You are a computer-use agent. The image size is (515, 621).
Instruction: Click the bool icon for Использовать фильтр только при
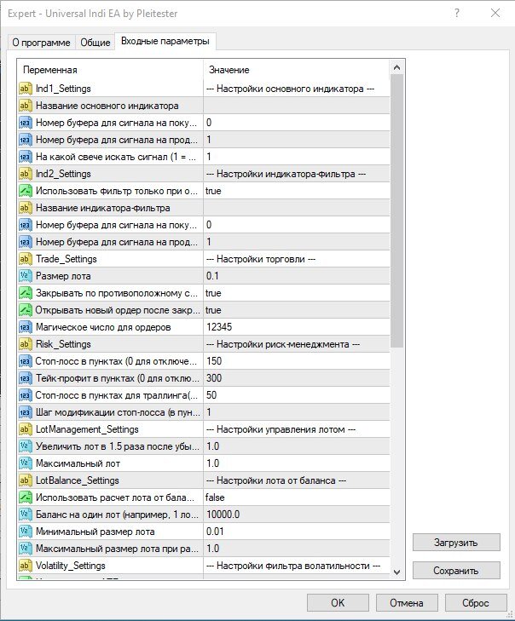(x=25, y=191)
